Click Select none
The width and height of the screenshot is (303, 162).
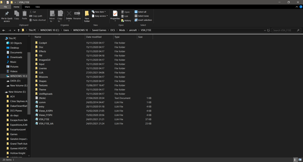(142, 16)
